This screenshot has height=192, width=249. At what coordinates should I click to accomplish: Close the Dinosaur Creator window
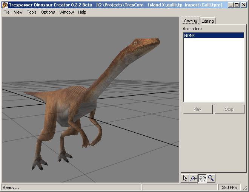pyautogui.click(x=244, y=5)
